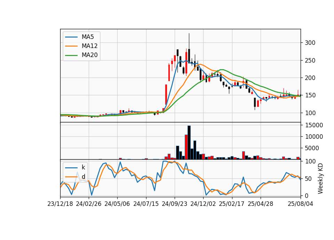Click the date label 24/05/06
334x240 pixels.
[x=117, y=204]
